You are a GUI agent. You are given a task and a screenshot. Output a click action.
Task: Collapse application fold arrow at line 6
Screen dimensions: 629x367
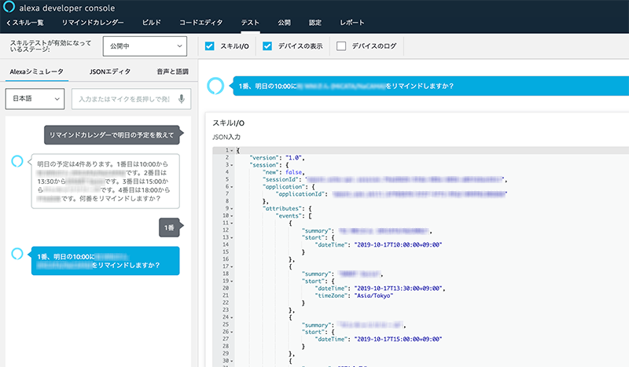(x=232, y=186)
